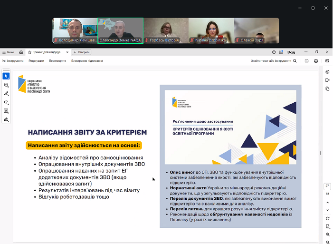Open the Меню hamburger menu

click(8, 52)
